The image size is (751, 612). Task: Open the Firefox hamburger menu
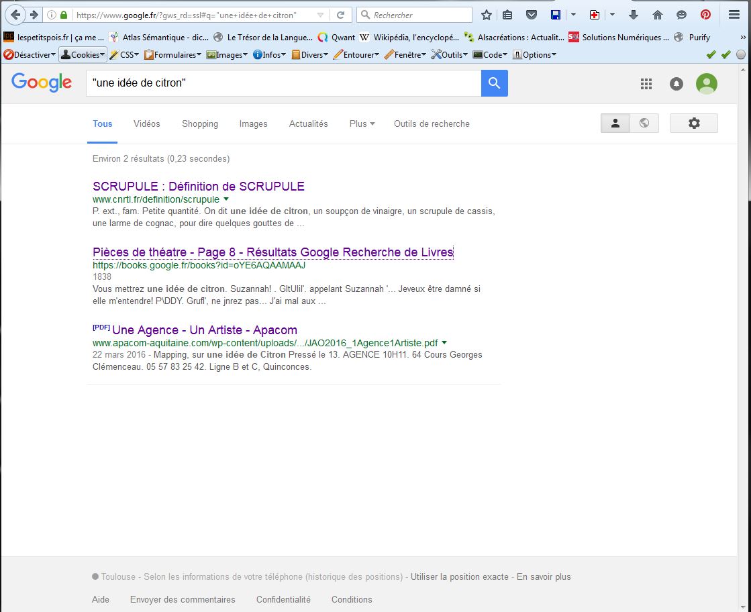[x=734, y=15]
